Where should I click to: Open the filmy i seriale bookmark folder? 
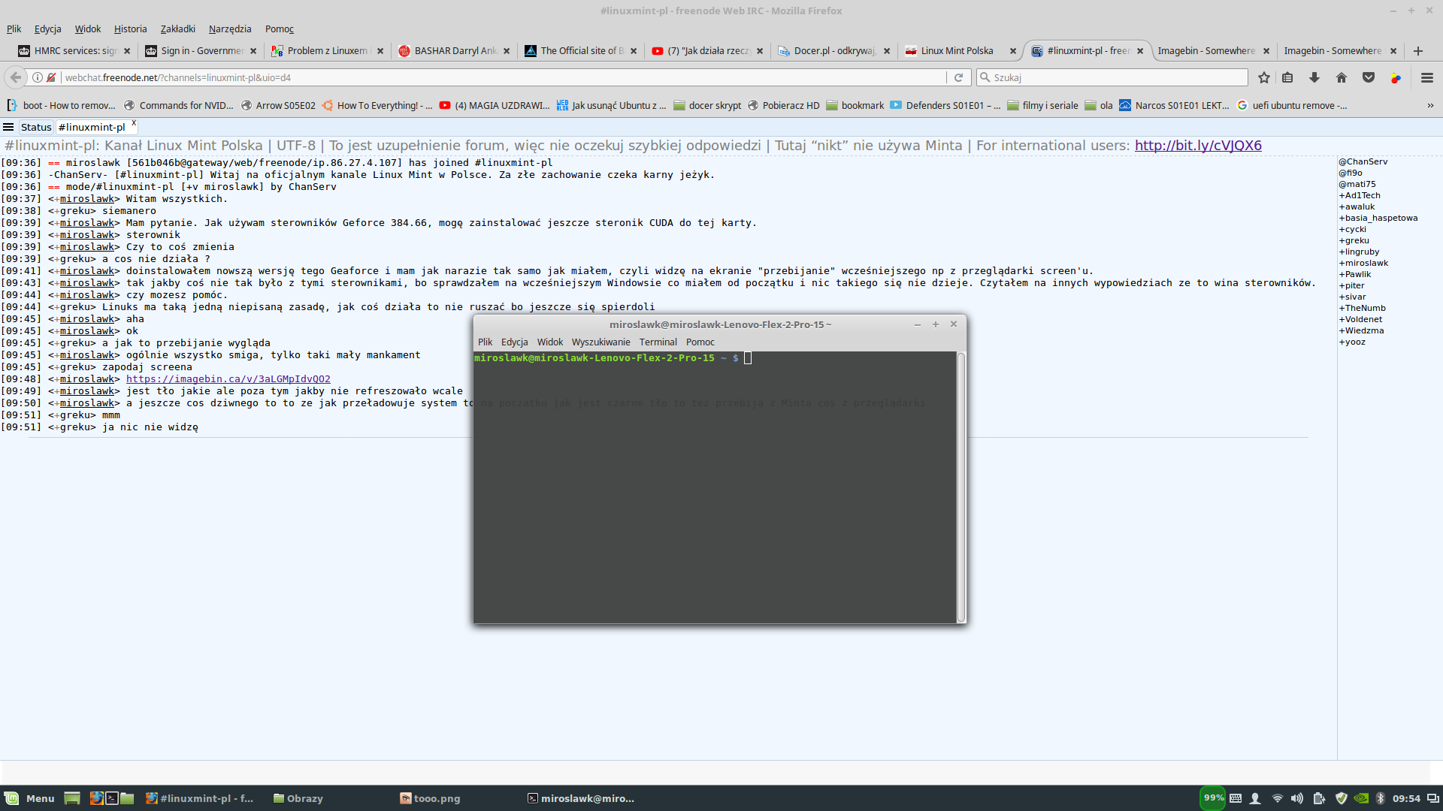pyautogui.click(x=1042, y=105)
